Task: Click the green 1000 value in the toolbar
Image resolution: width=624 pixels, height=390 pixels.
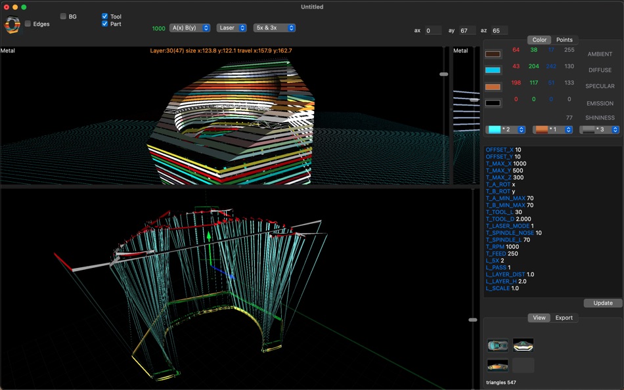Action: pos(158,29)
